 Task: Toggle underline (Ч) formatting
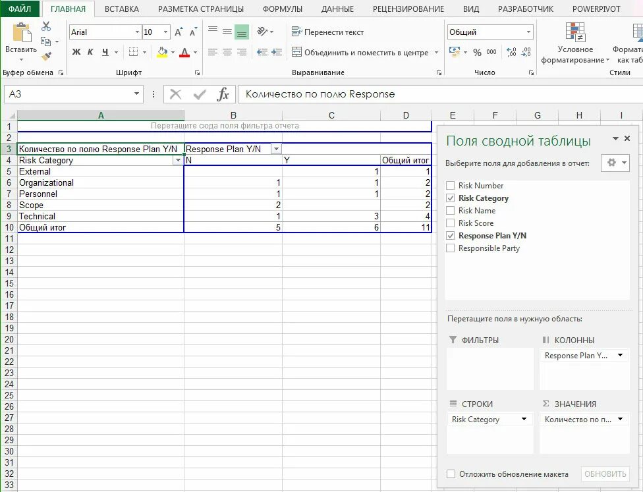click(x=105, y=52)
